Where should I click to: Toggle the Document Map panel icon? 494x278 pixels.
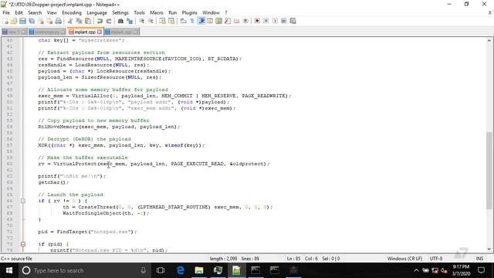(218, 21)
